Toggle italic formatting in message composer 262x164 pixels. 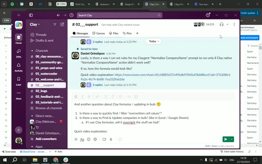point(82,97)
